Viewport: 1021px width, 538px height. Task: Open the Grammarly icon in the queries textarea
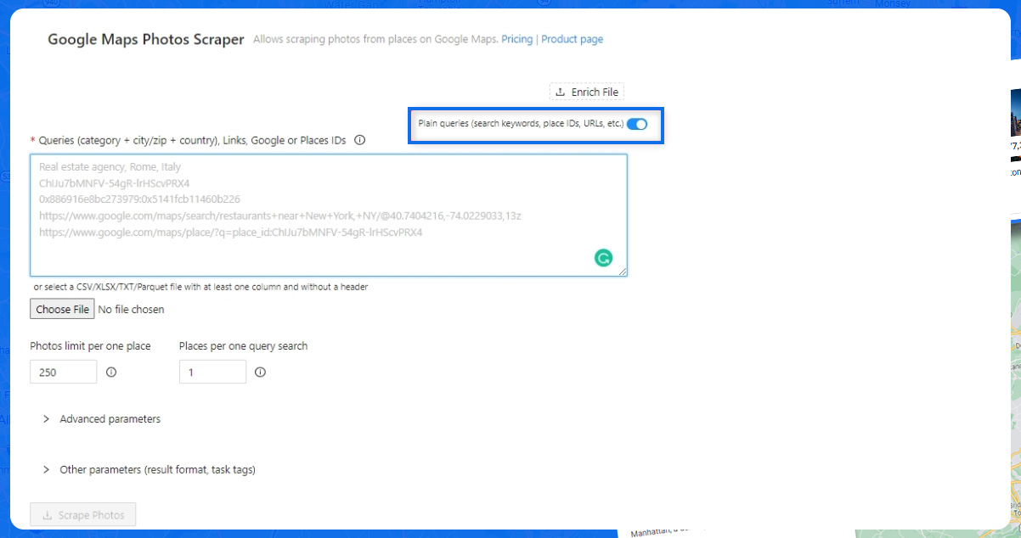(x=603, y=256)
